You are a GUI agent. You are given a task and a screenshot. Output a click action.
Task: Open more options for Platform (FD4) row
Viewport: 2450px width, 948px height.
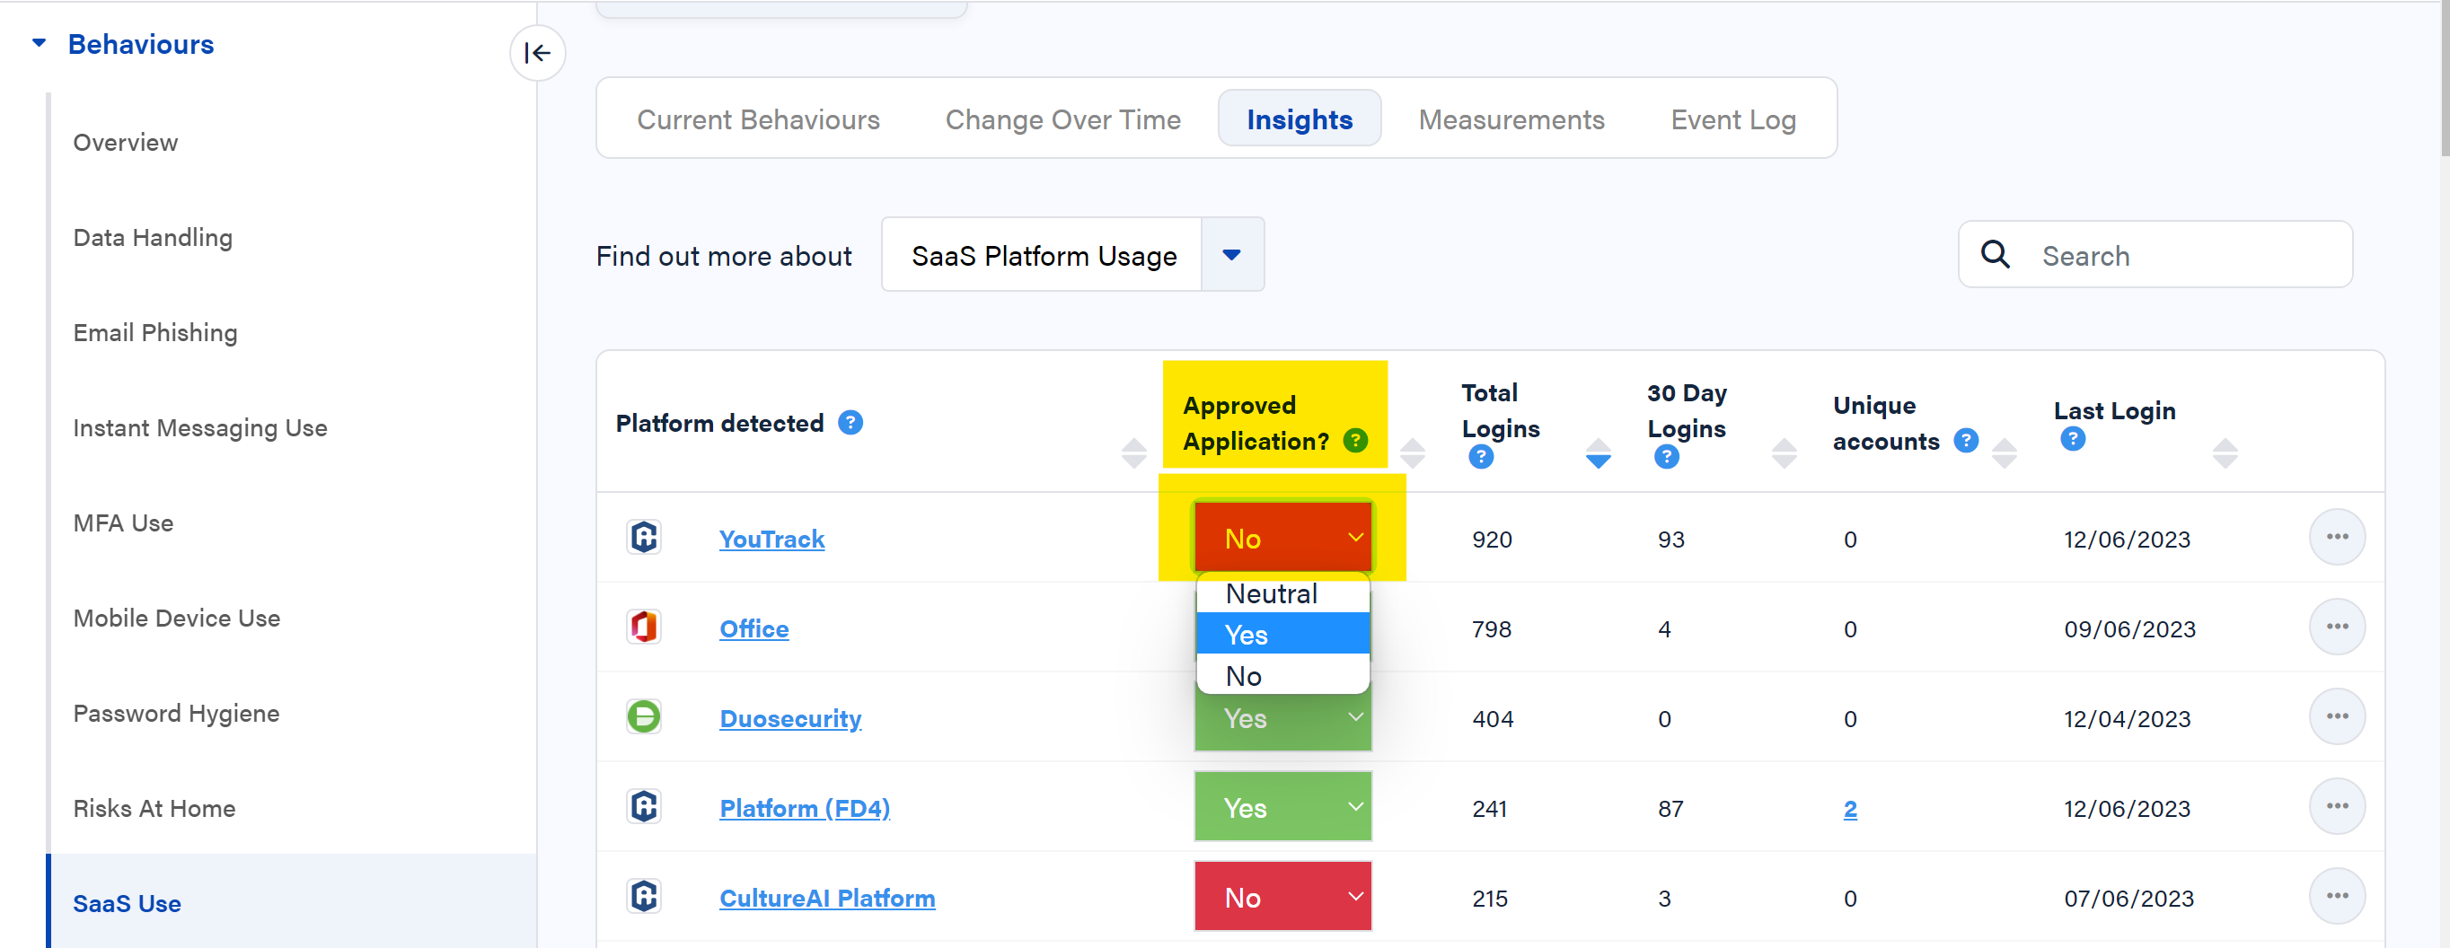tap(2337, 806)
